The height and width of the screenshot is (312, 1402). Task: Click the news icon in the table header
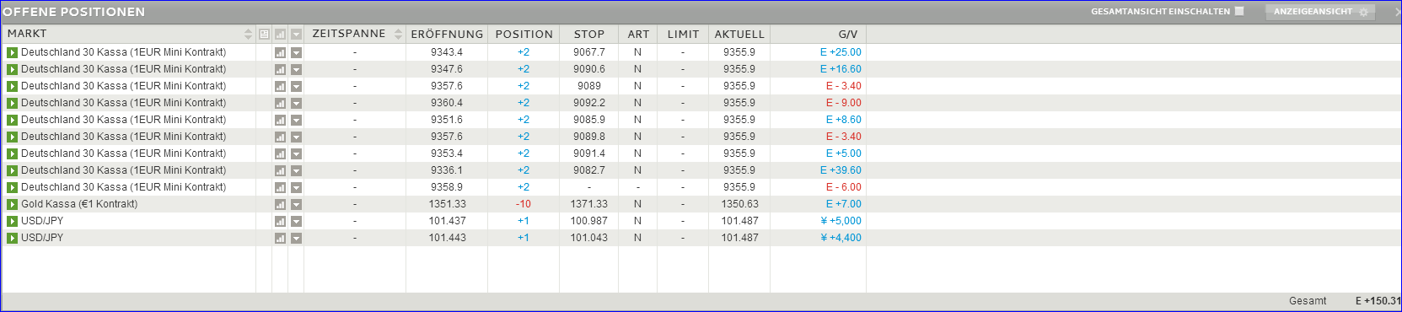click(264, 35)
